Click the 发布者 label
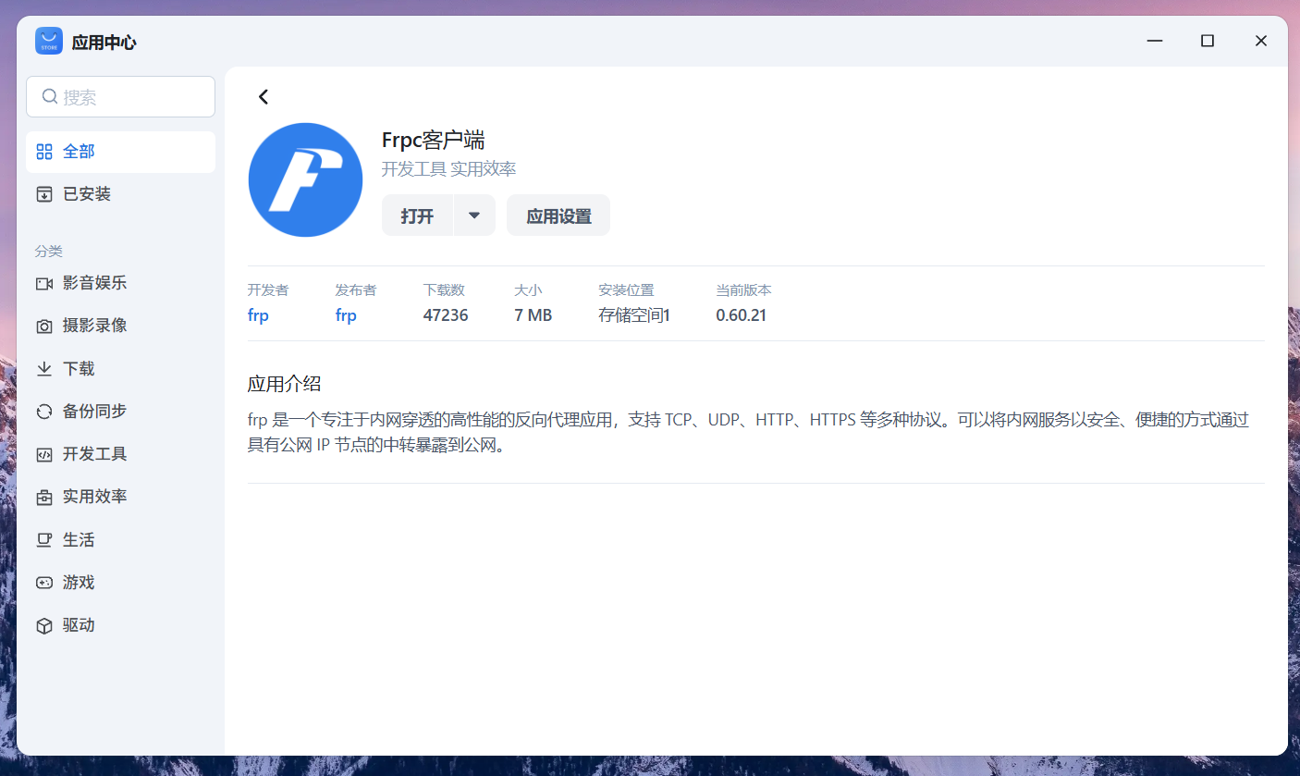1300x776 pixels. coord(356,290)
